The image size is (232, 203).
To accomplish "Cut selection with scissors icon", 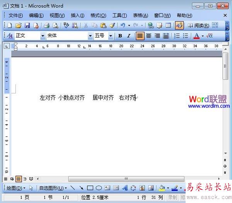I will click(x=86, y=26).
